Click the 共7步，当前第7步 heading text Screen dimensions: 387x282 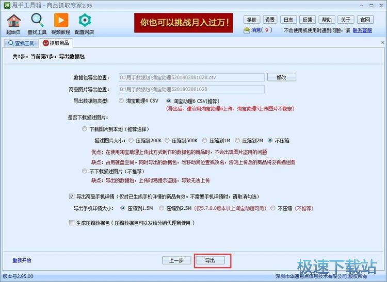(49, 56)
